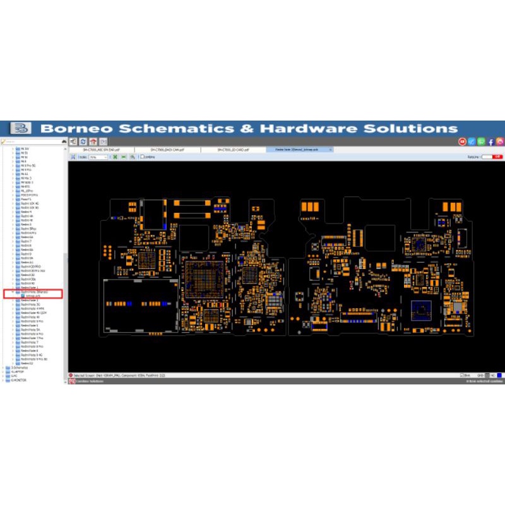Expand the 5.PC folder
The width and height of the screenshot is (505, 505).
3,376
